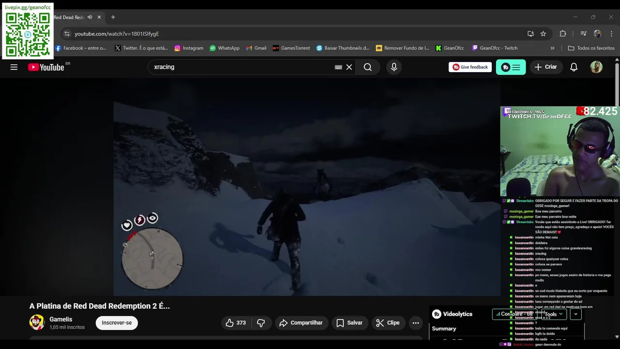Toggle Videolytics Compare - off button
The width and height of the screenshot is (620, 349).
pos(514,314)
